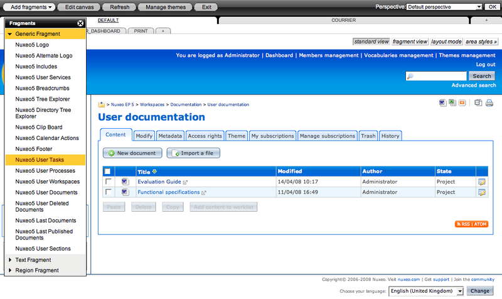Open Evaluation Guide in new window icon

[x=185, y=182]
